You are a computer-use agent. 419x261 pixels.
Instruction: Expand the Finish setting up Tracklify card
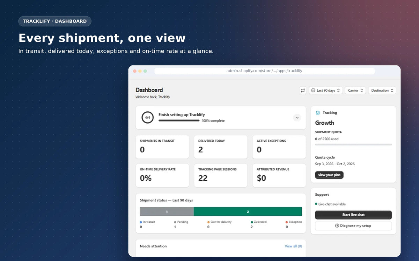tap(297, 118)
